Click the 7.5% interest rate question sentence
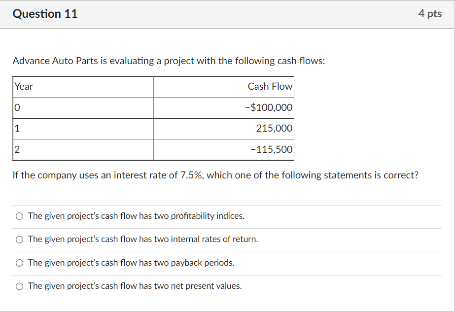455x312 pixels. (215, 175)
